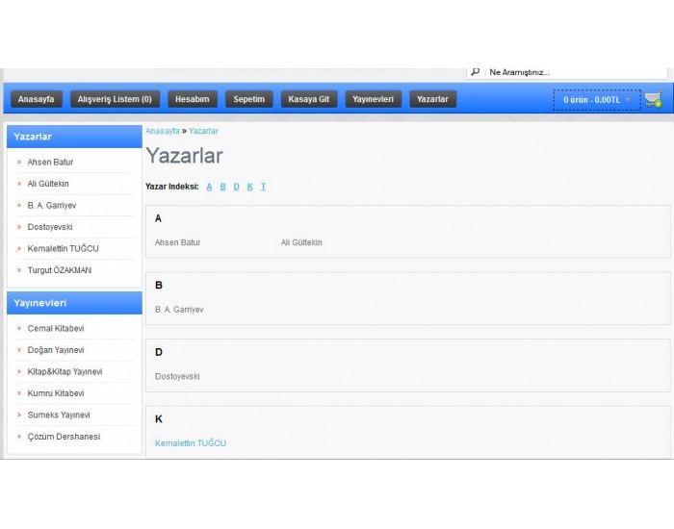Screen dimensions: 674x529
Task: Open Cemal Kitabevi publisher link
Action: 56,329
